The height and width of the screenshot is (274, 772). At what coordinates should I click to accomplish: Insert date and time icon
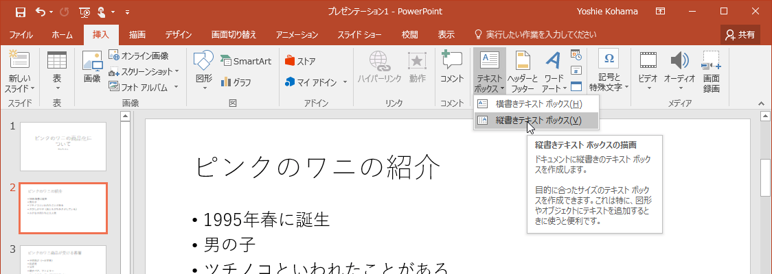click(576, 55)
